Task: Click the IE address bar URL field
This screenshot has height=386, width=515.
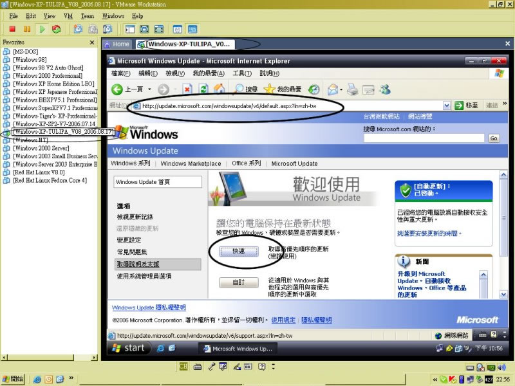Action: (287, 106)
